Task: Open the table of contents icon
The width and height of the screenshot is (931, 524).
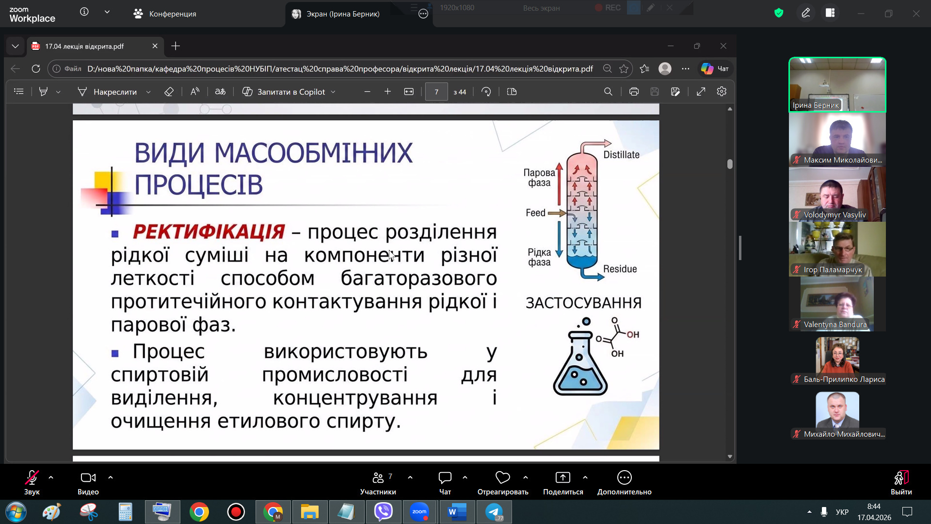Action: (19, 92)
